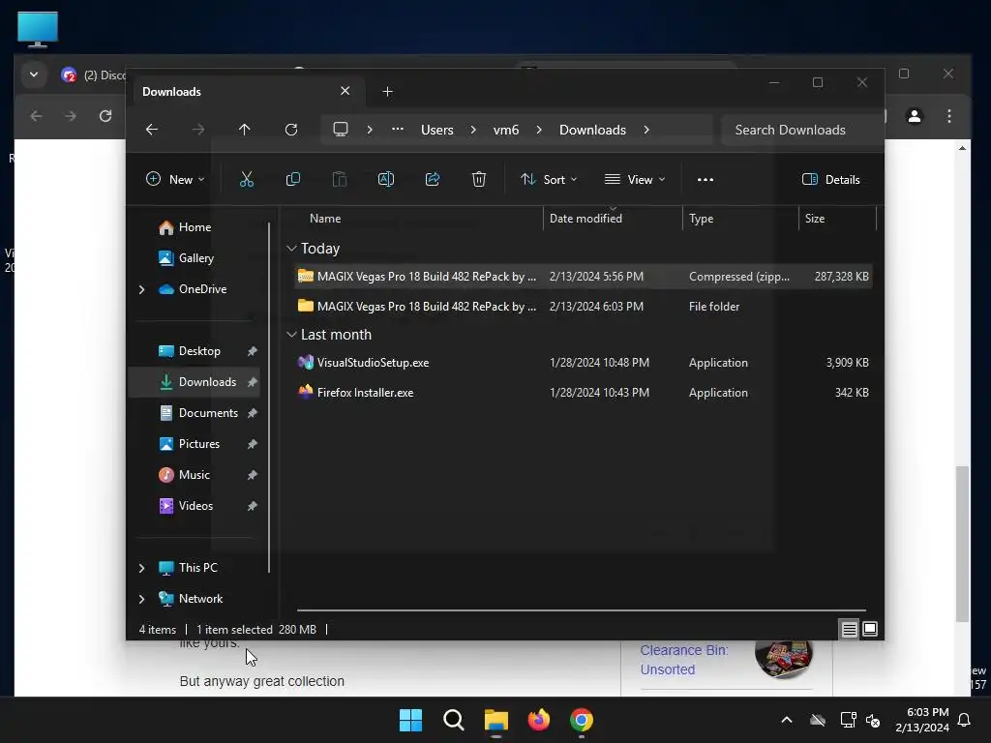Viewport: 991px width, 743px height.
Task: Click the chevron after Users in path
Action: click(473, 130)
